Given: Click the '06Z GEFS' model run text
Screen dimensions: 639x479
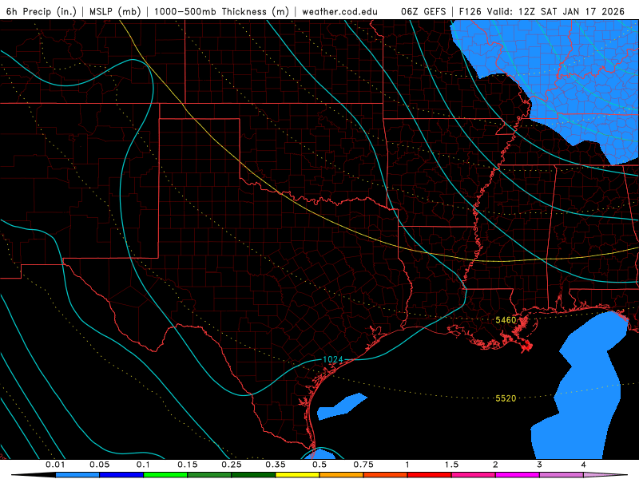Looking at the screenshot, I should pos(423,11).
